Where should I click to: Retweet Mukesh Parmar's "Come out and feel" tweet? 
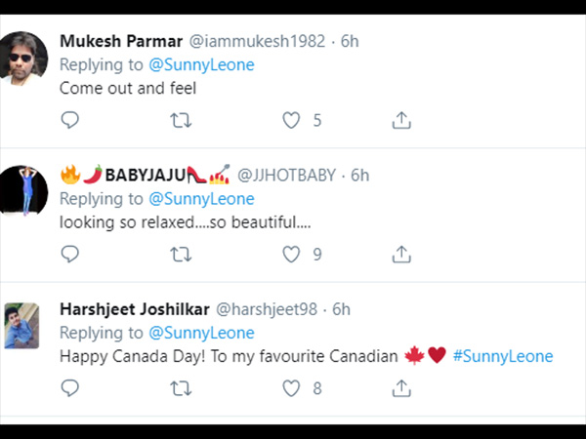click(x=181, y=121)
